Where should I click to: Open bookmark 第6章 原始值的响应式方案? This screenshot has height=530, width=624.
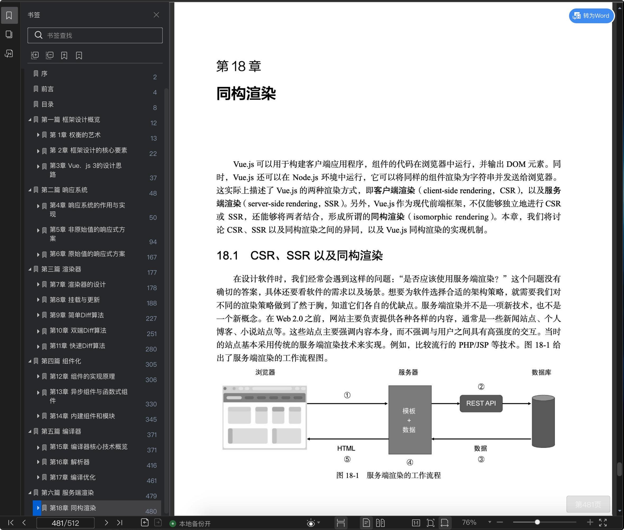coord(87,254)
